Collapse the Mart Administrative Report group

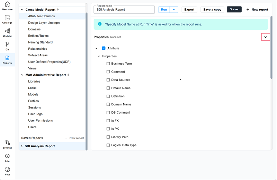(22, 75)
